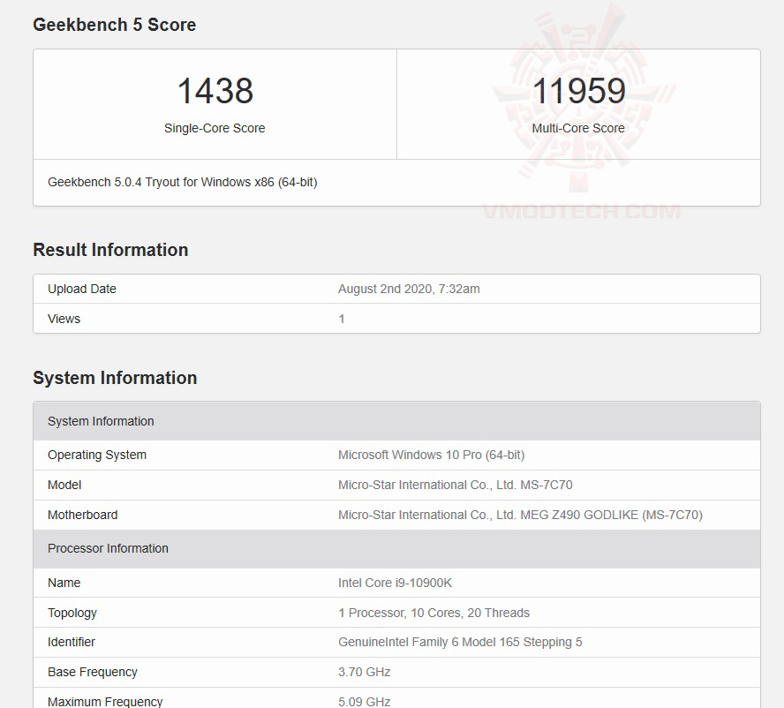
Task: Select the Intel Core i9-10900K value
Action: point(395,583)
